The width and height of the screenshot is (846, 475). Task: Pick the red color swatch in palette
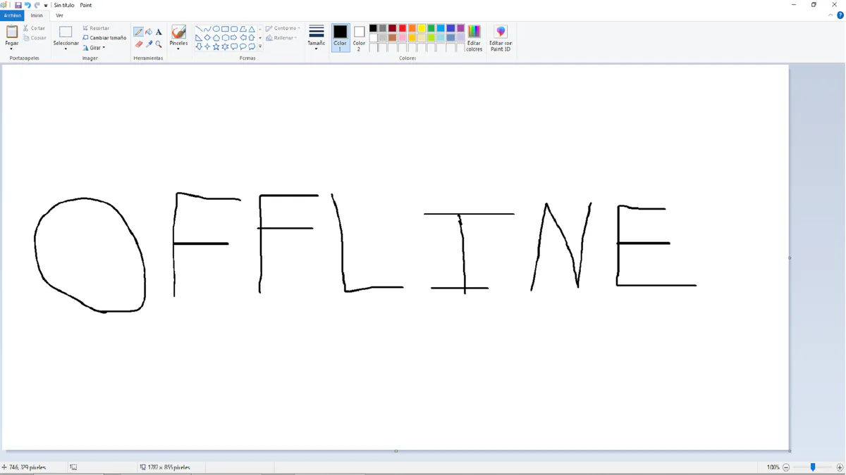pos(403,28)
